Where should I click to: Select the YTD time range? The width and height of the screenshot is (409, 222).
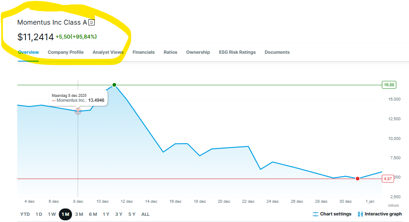point(25,214)
